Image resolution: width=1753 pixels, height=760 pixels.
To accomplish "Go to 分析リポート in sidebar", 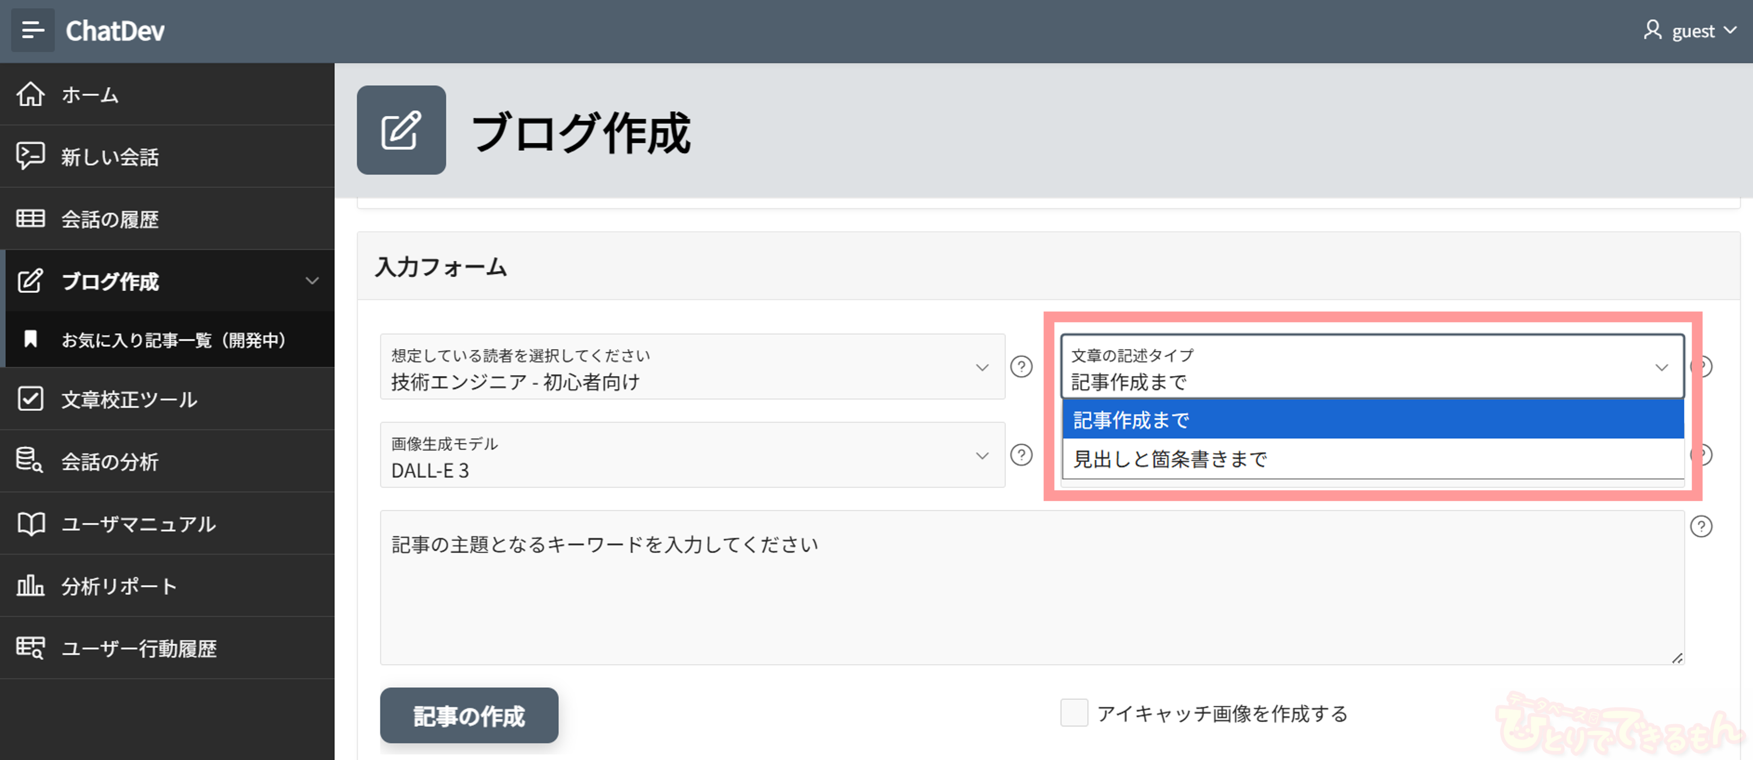I will [x=119, y=586].
